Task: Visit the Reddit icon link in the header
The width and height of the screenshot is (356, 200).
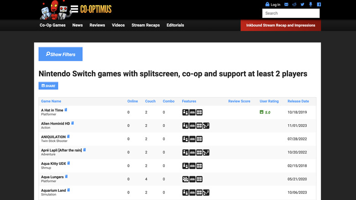Action: click(x=294, y=4)
